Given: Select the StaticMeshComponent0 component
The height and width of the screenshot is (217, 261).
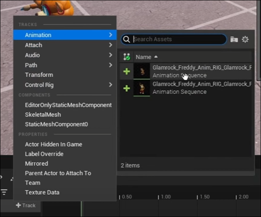Looking at the screenshot, I should click(x=65, y=124).
